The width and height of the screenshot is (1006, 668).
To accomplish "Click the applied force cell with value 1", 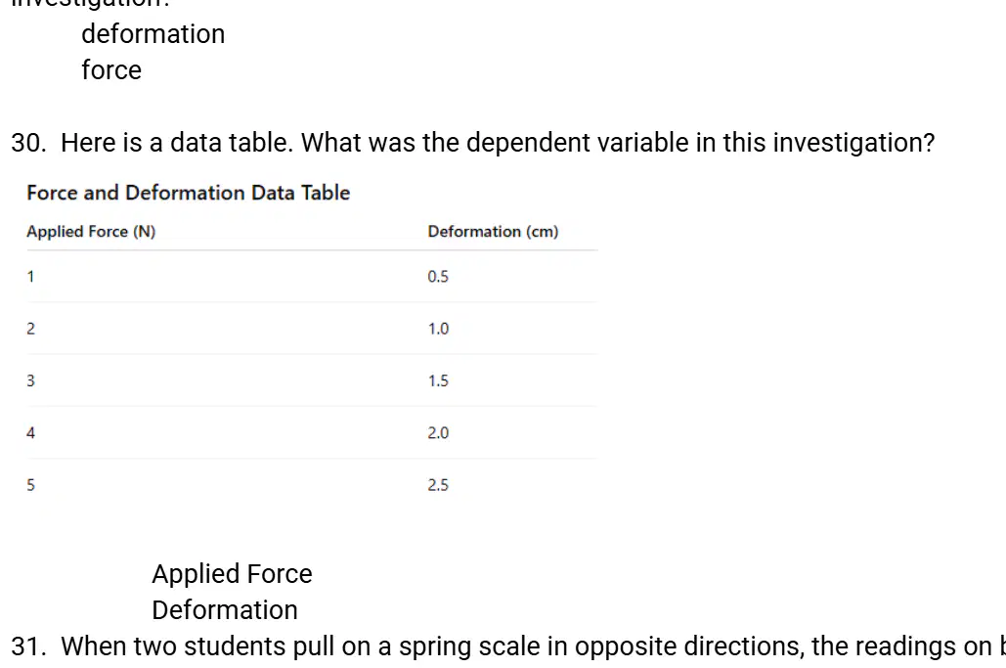I will [x=30, y=277].
